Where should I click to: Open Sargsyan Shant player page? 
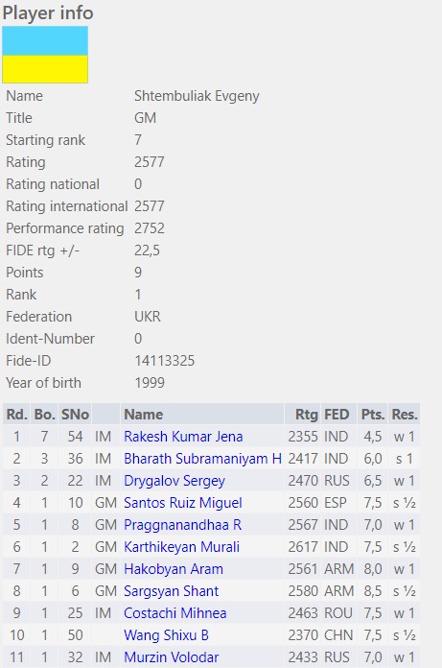[171, 591]
